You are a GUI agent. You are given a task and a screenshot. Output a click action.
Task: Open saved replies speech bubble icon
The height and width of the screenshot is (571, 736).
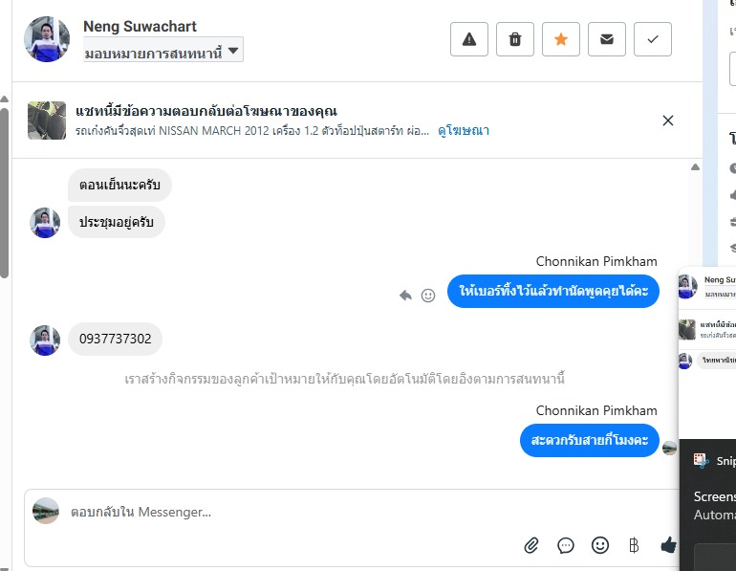pos(566,545)
